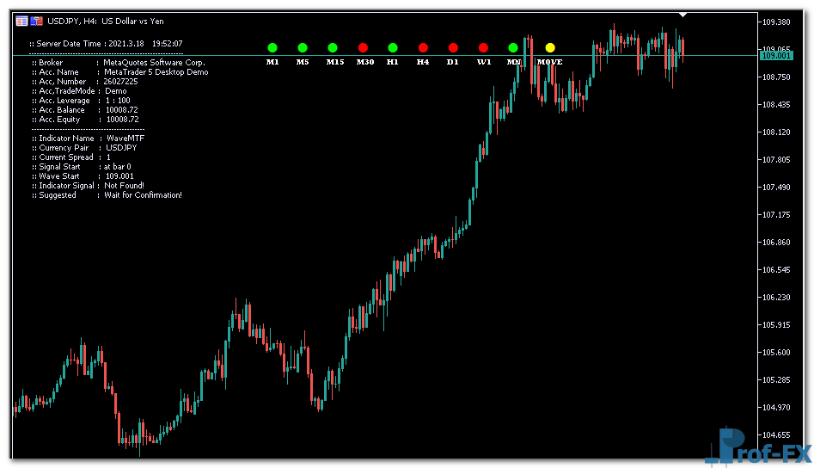Viewport: 814px width, 468px height.
Task: Click the green M5 signal dot
Action: [303, 48]
